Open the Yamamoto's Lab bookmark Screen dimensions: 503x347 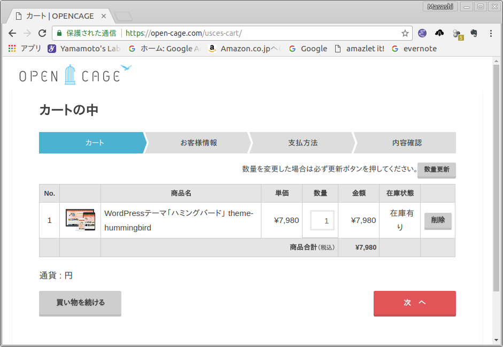[84, 49]
